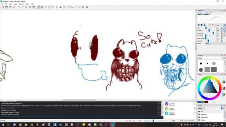Click the chat message input field
Viewport: 226px width, 127px height.
click(x=82, y=117)
